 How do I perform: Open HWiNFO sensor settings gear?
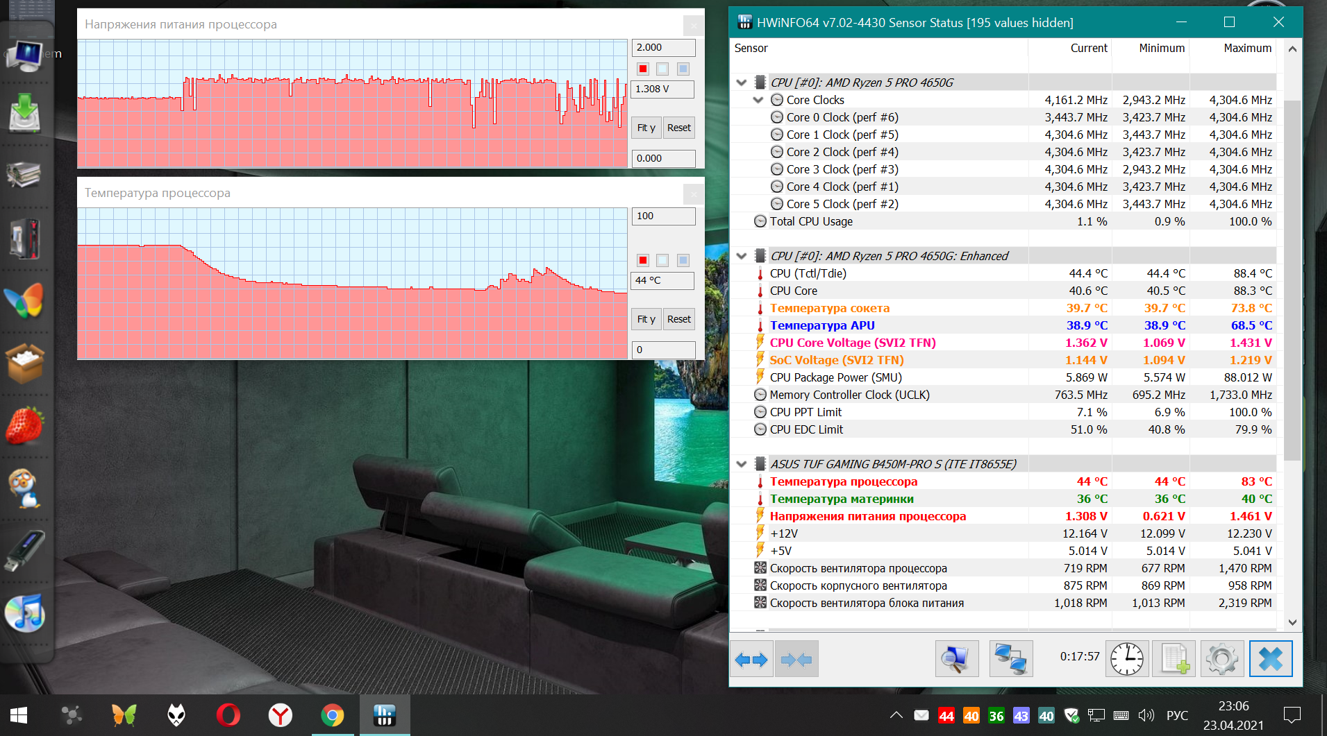tap(1222, 659)
